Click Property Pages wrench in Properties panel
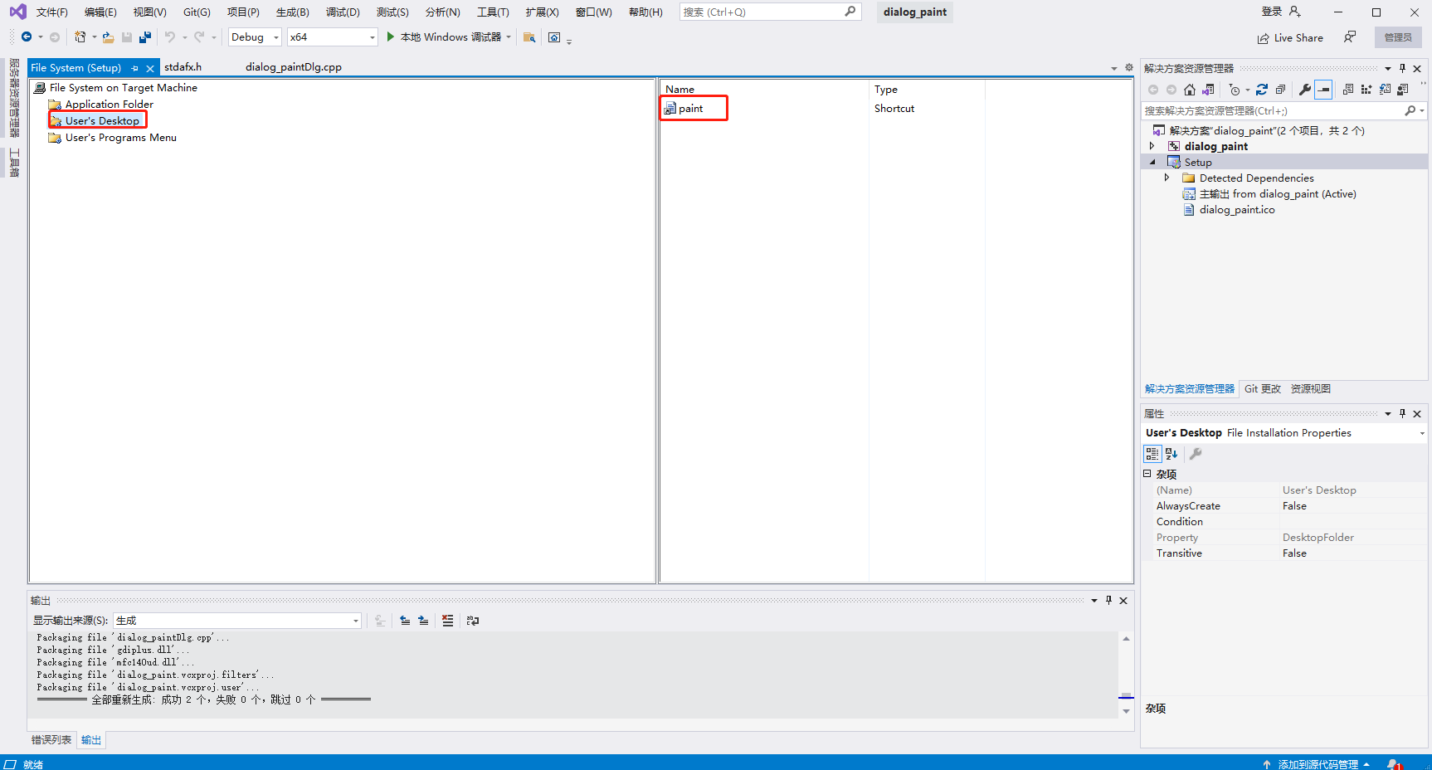Image resolution: width=1432 pixels, height=770 pixels. point(1196,454)
